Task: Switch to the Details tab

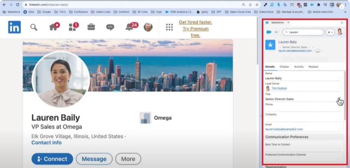Action: point(270,67)
